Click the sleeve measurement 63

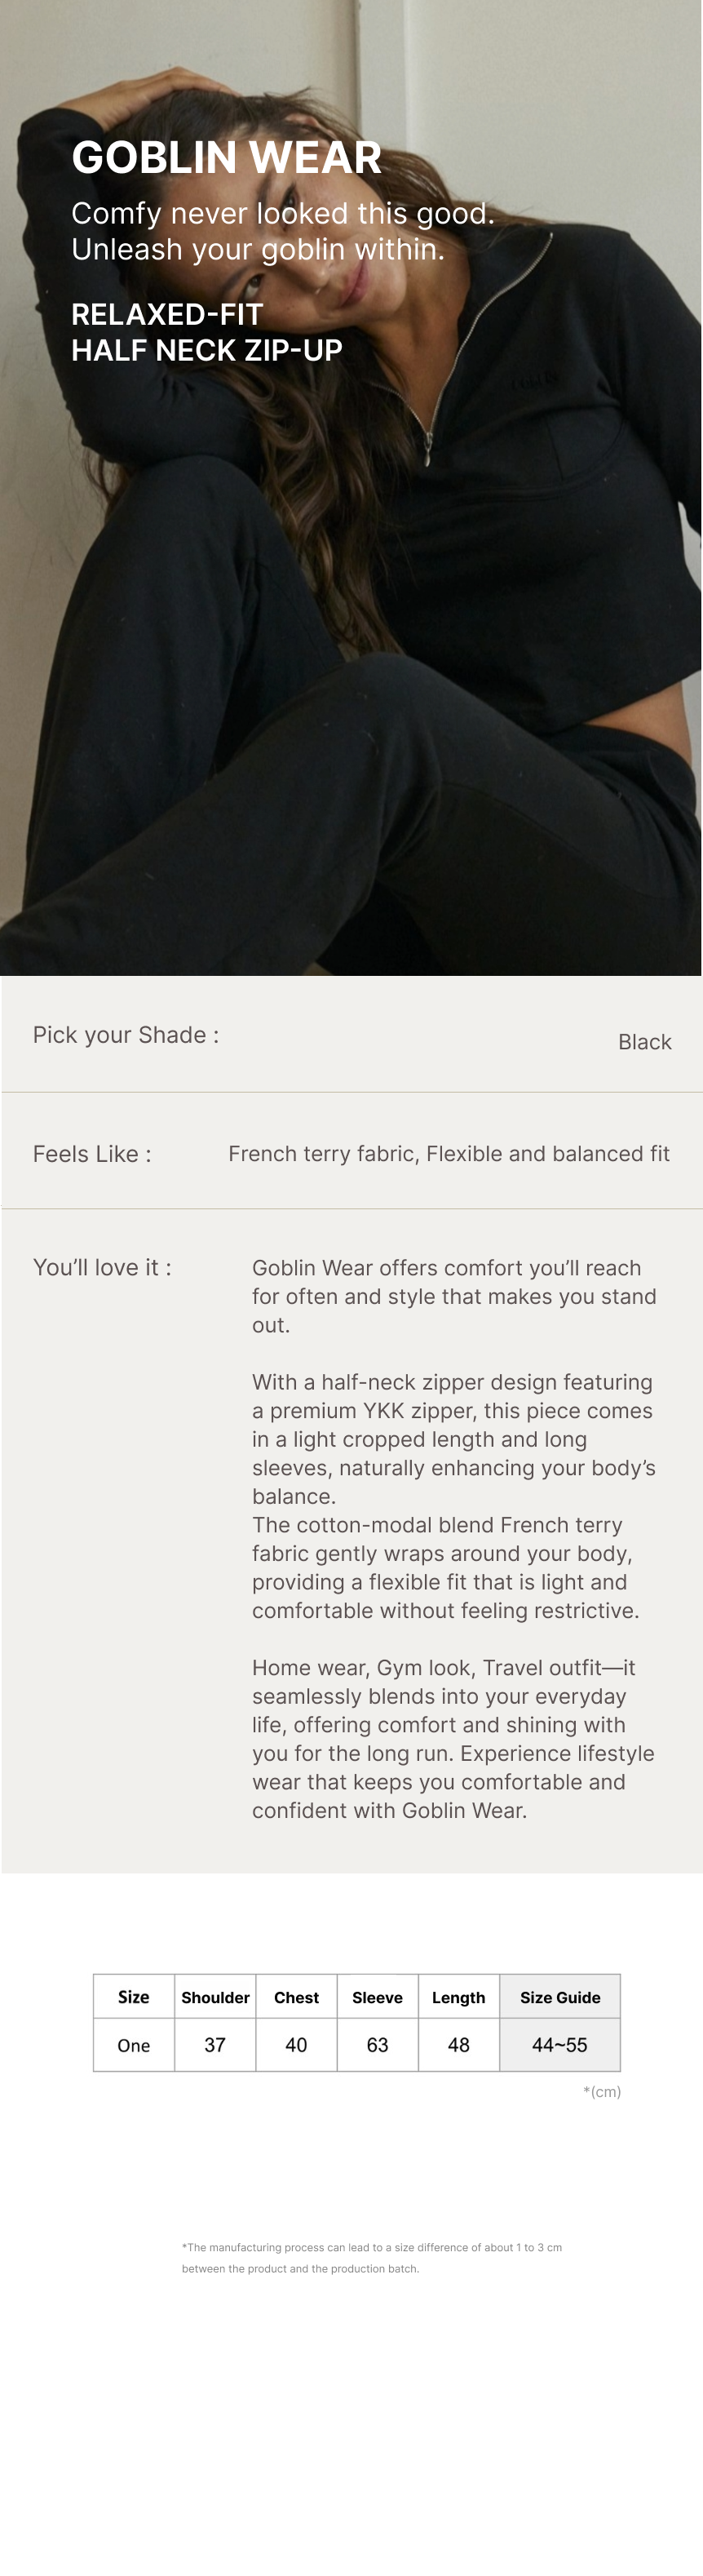[x=377, y=2045]
